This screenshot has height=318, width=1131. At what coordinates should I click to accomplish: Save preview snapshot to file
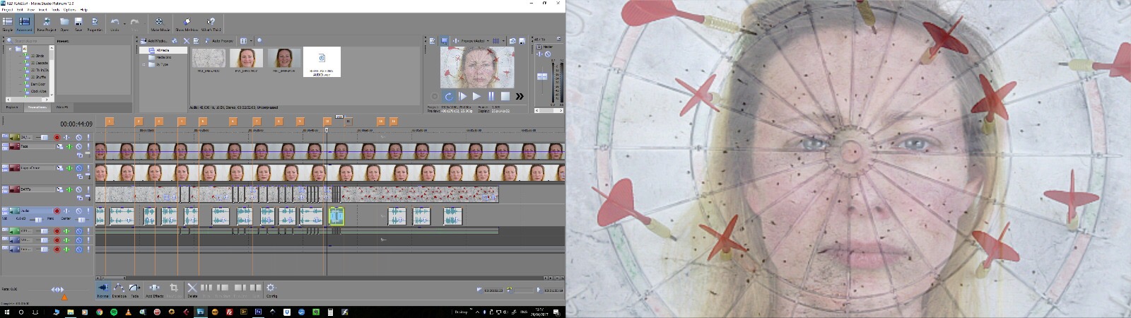[x=522, y=41]
